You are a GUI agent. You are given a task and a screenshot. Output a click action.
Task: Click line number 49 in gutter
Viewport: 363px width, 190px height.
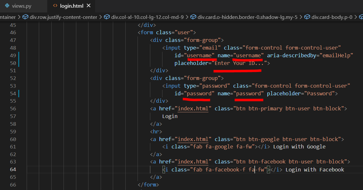(13, 55)
